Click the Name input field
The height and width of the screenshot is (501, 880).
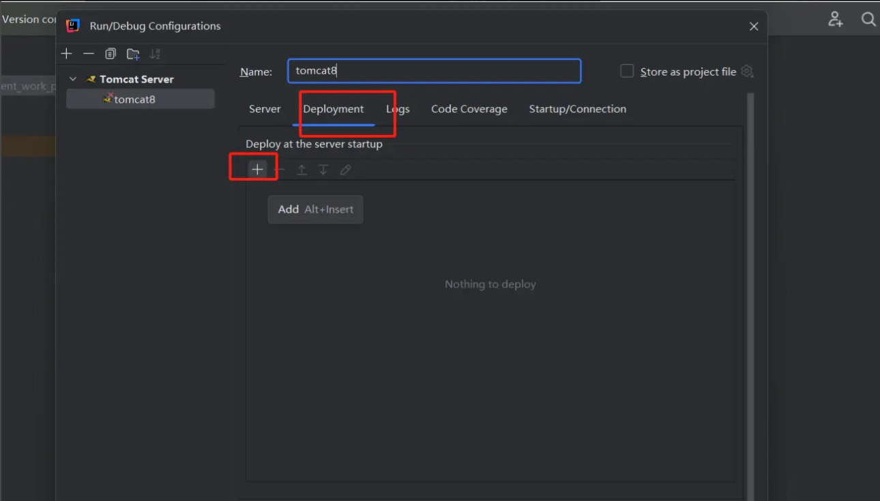[435, 71]
